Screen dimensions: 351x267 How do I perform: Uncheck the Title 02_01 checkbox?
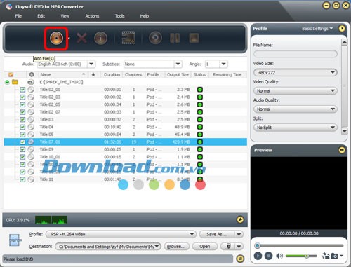click(x=22, y=90)
